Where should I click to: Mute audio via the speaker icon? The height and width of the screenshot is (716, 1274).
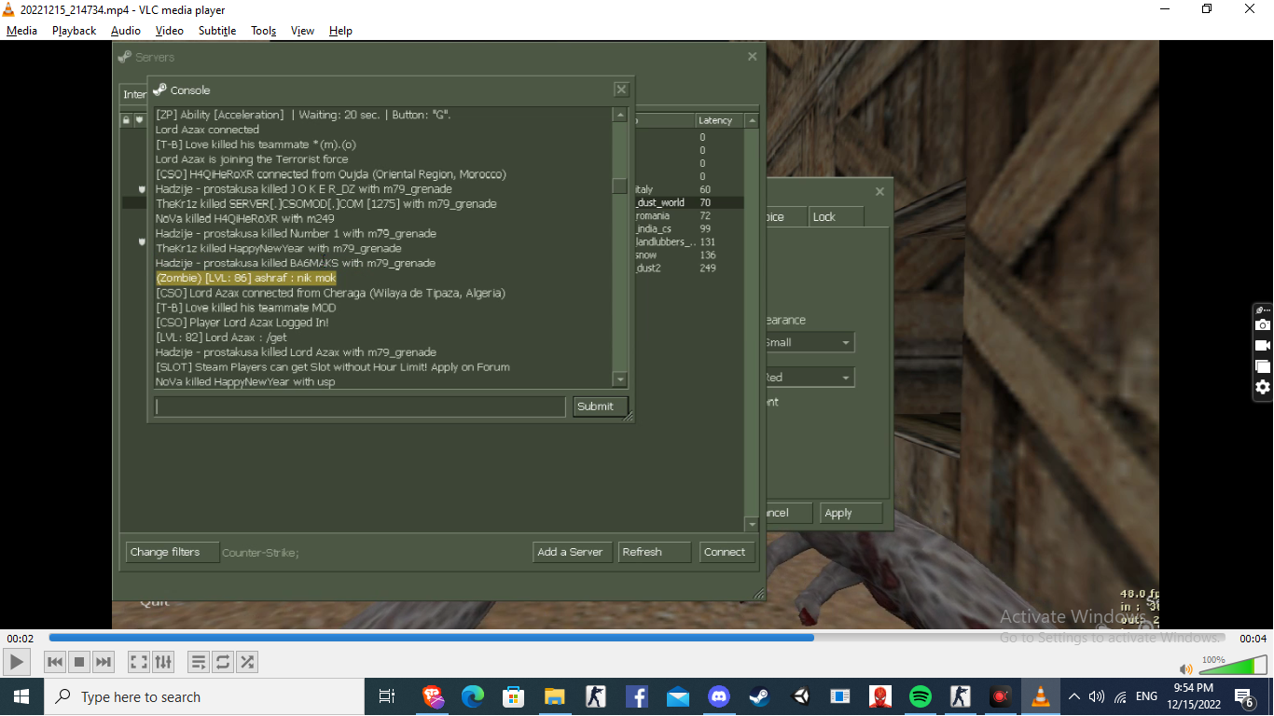coord(1185,668)
